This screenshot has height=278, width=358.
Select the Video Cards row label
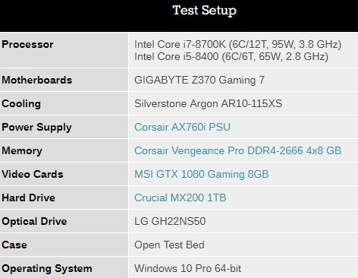tap(33, 174)
